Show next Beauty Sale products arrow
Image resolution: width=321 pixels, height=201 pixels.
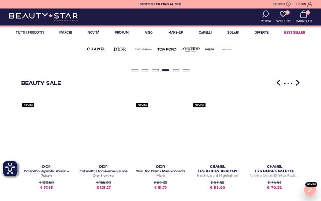[297, 83]
